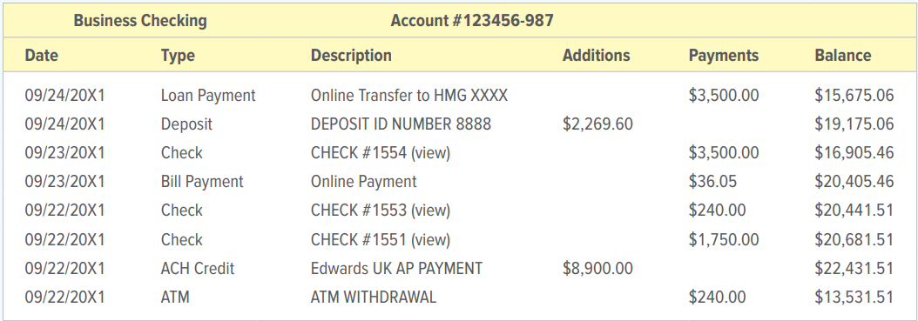
Task: Click the Type column header
Action: coord(178,57)
